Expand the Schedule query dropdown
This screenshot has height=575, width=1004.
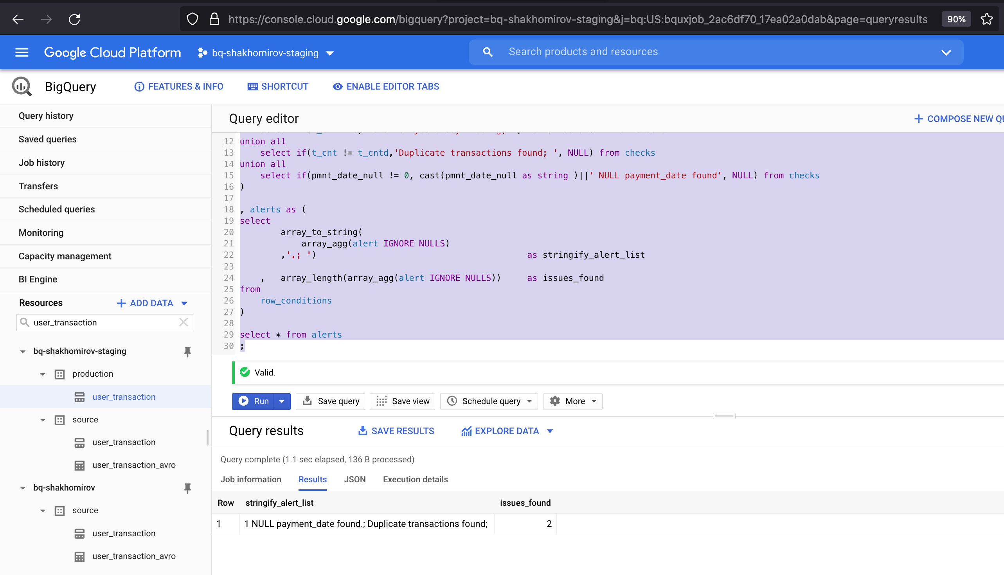point(529,401)
